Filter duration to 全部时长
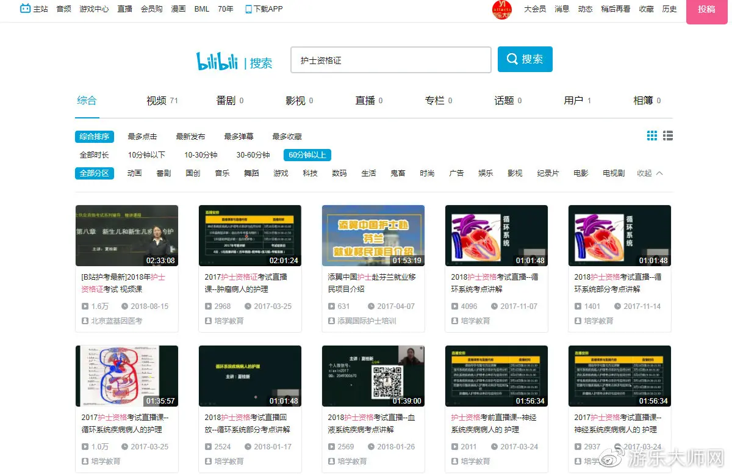Screen dimensions: 732x475 point(95,155)
